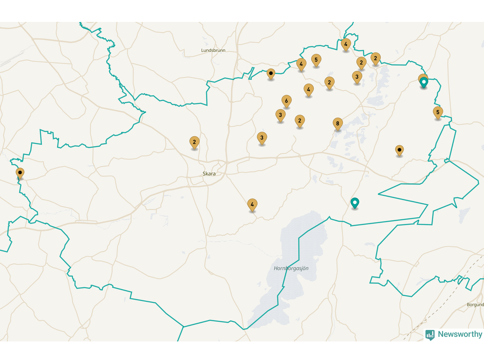Select the marker 3 closest to Skara
The width and height of the screenshot is (484, 363).
pos(262,138)
